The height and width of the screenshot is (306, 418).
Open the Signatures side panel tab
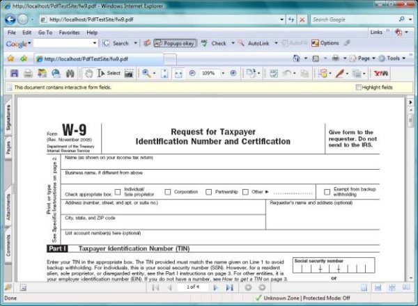coord(8,118)
